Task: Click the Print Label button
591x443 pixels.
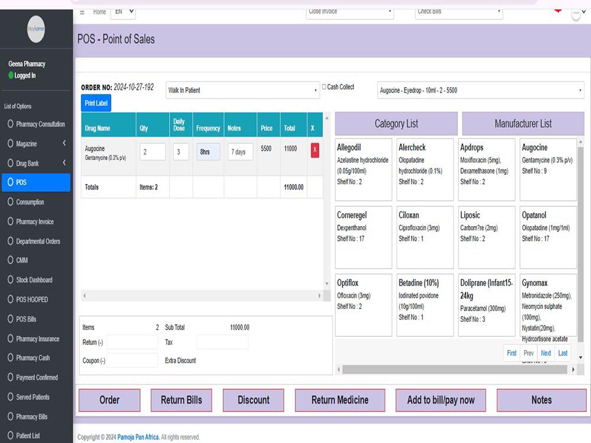Action: coord(96,103)
